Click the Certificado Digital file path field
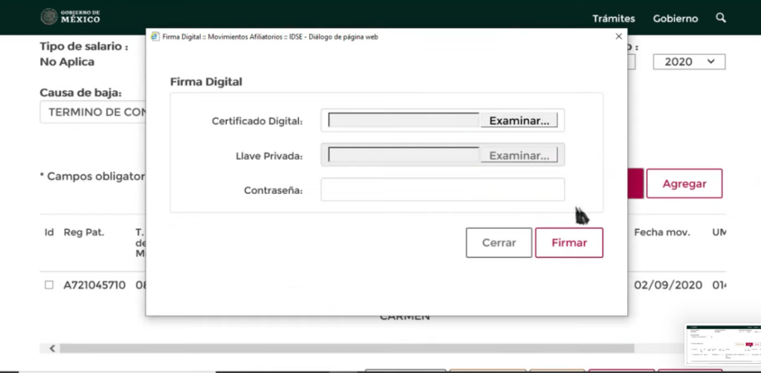The image size is (761, 373). click(404, 120)
